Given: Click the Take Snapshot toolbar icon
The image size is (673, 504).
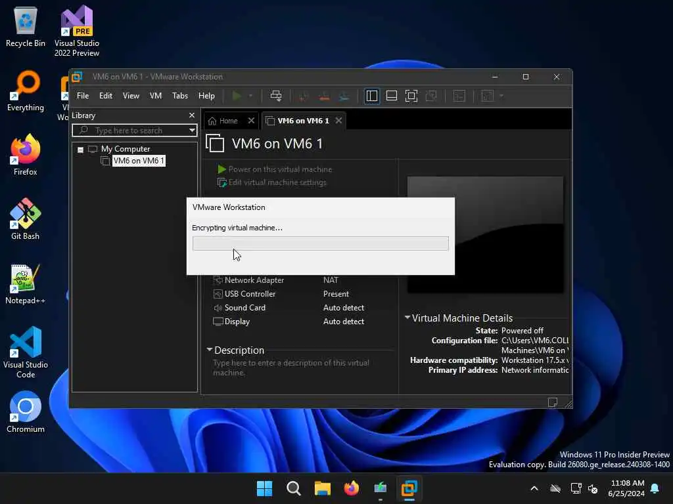Looking at the screenshot, I should coord(304,96).
